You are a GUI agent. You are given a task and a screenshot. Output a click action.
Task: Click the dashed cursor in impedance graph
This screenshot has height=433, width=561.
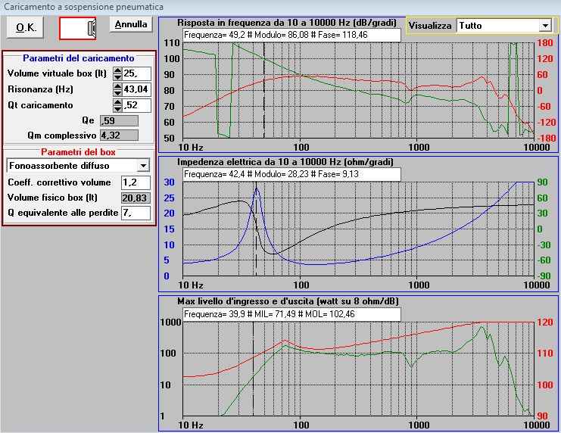click(256, 229)
